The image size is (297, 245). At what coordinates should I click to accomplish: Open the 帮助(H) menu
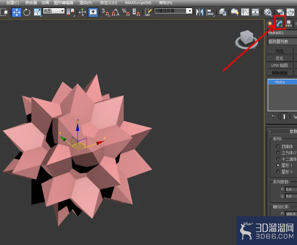165,3
